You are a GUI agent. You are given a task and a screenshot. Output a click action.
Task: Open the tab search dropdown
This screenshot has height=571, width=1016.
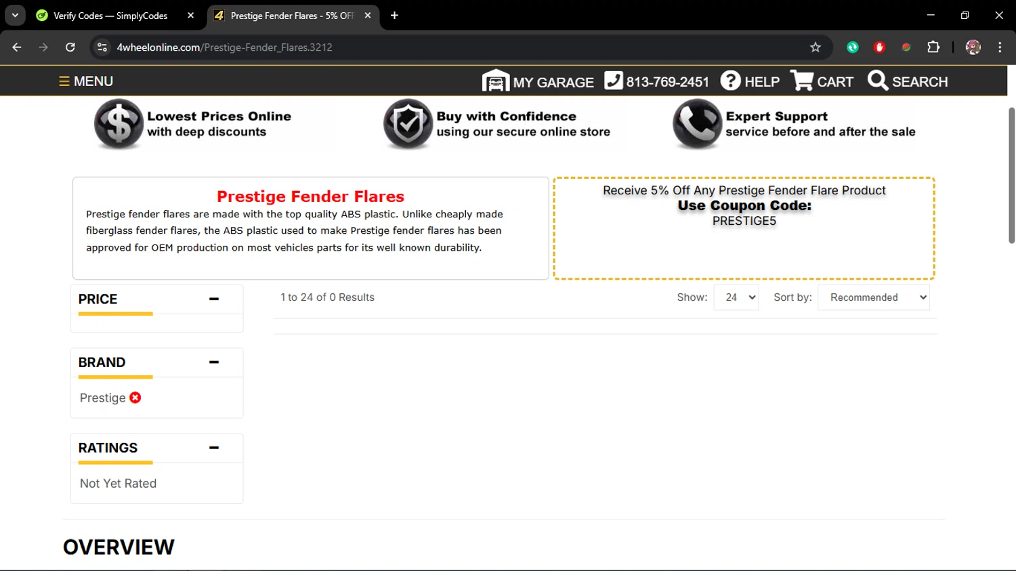pos(15,16)
